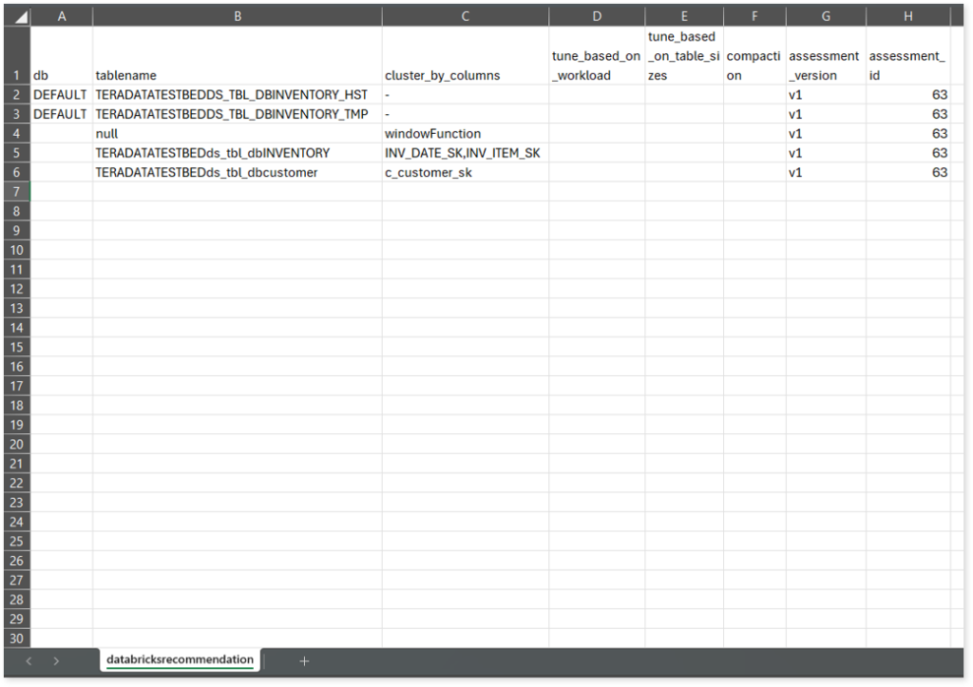The height and width of the screenshot is (687, 973).
Task: Select the dash cell in row 3
Action: coord(466,114)
